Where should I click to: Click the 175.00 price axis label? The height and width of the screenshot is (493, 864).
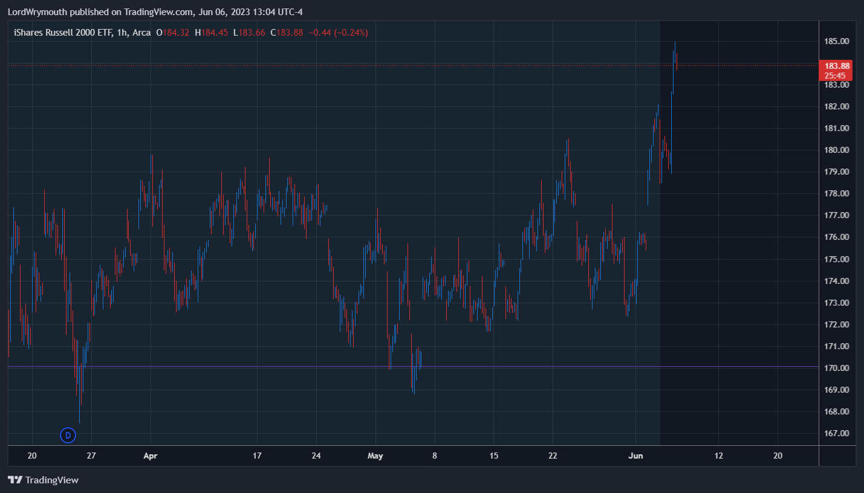coord(837,259)
